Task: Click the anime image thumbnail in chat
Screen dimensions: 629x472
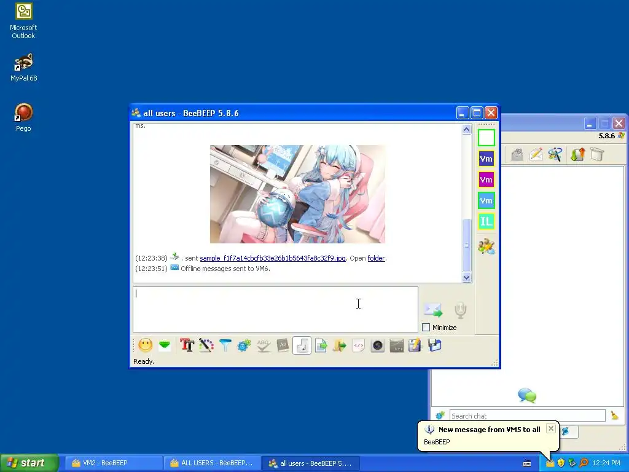Action: [297, 194]
